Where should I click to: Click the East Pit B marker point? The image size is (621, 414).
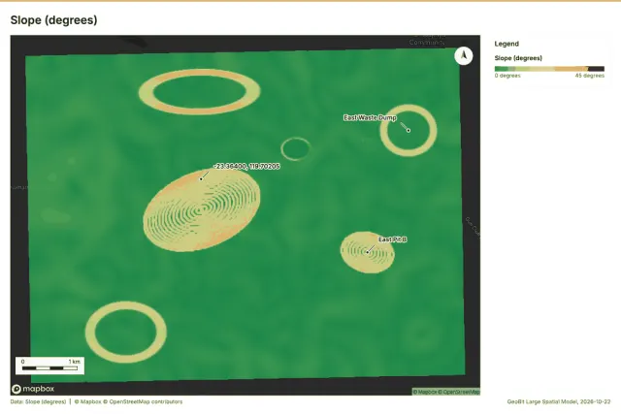(x=367, y=252)
